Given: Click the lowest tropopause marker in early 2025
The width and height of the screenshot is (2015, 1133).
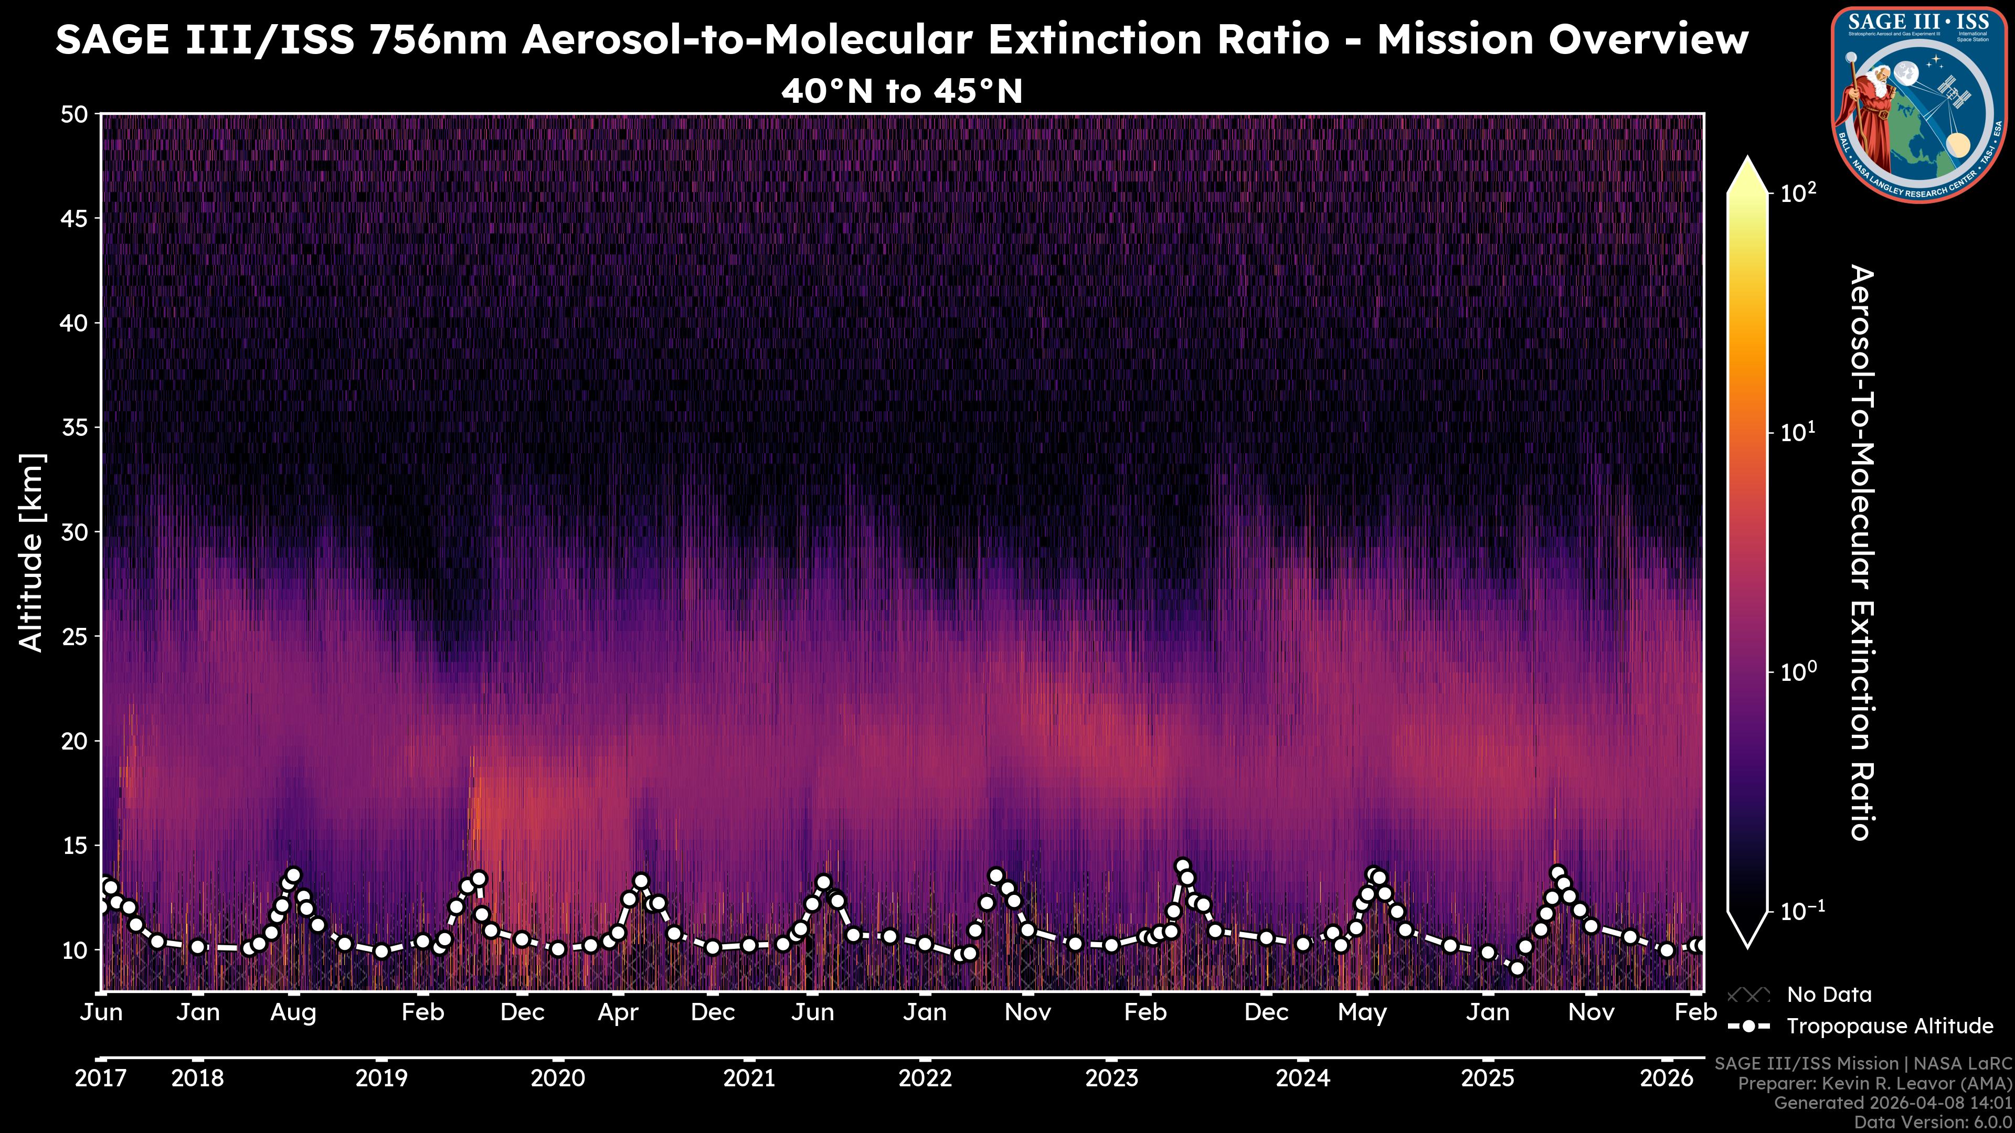Looking at the screenshot, I should (1516, 968).
